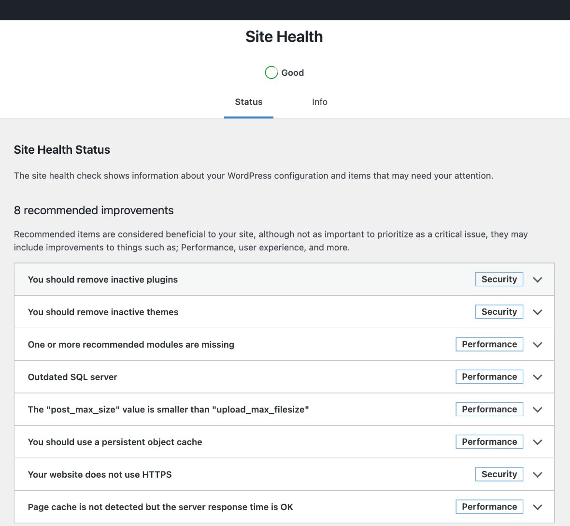The height and width of the screenshot is (526, 570).
Task: Open 'One or more recommended modules are missing'
Action: (284, 345)
